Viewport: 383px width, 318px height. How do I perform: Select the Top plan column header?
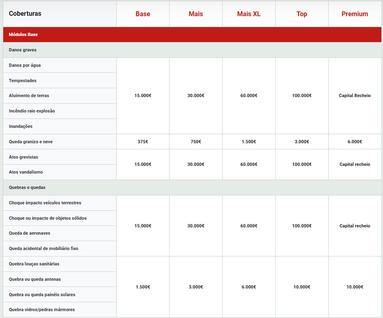[302, 14]
